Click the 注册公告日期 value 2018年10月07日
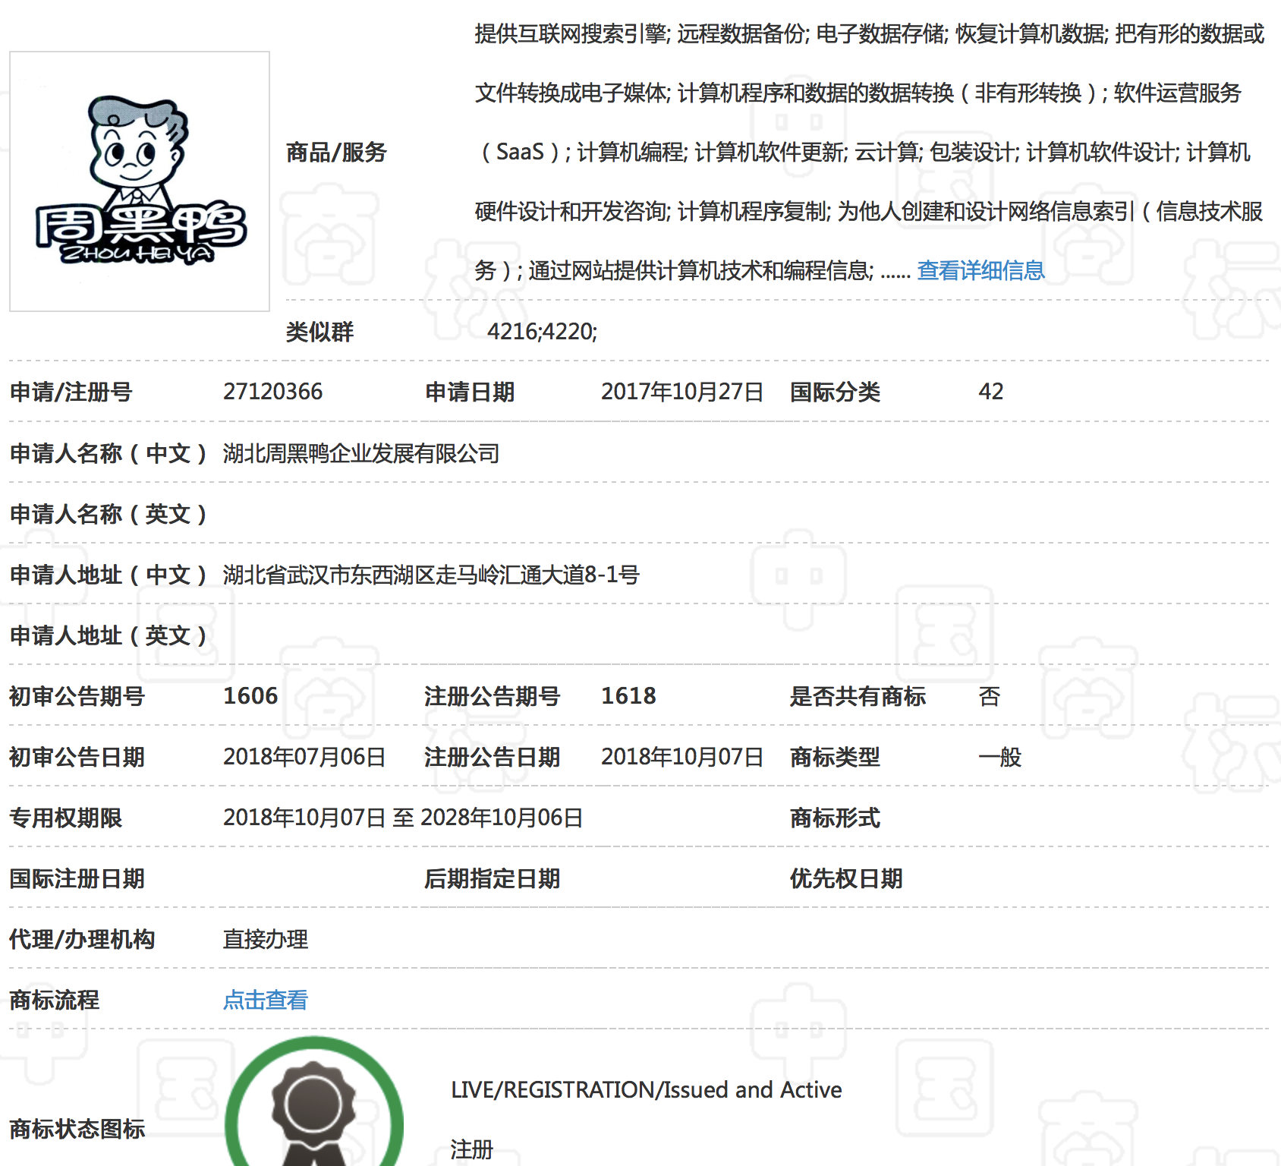 (x=681, y=757)
